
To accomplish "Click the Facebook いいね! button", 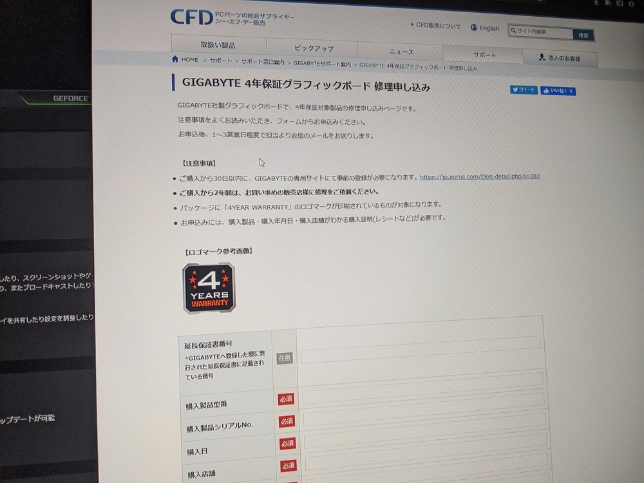I will click(x=558, y=91).
